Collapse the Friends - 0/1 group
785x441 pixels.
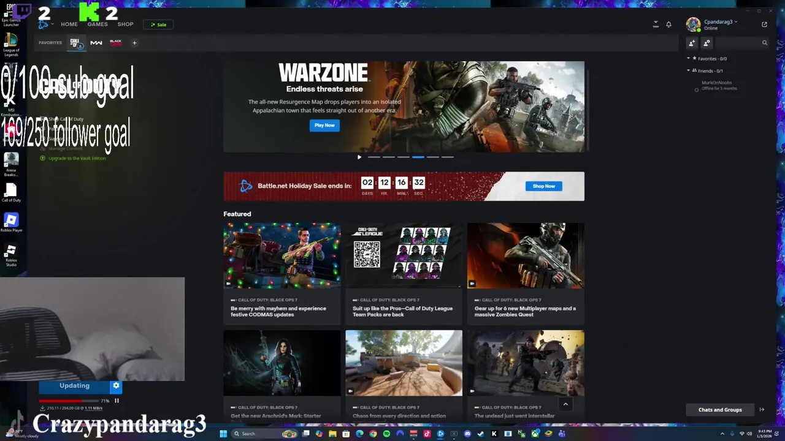[x=688, y=70]
